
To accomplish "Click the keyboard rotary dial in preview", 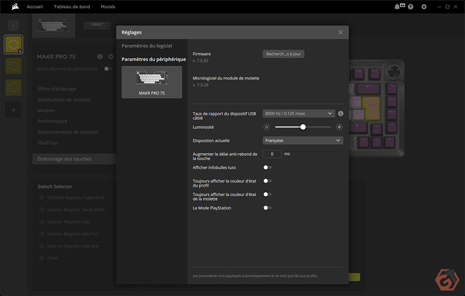I will [394, 72].
